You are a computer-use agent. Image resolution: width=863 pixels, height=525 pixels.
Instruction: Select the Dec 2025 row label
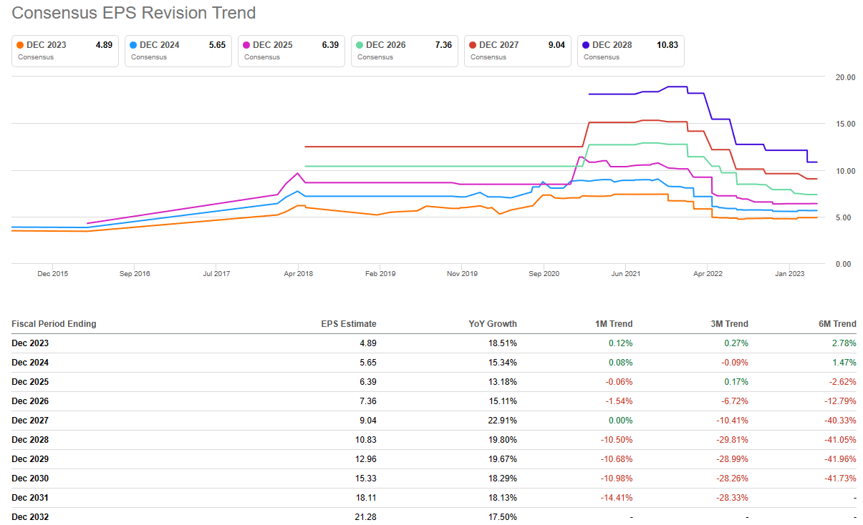click(x=30, y=382)
